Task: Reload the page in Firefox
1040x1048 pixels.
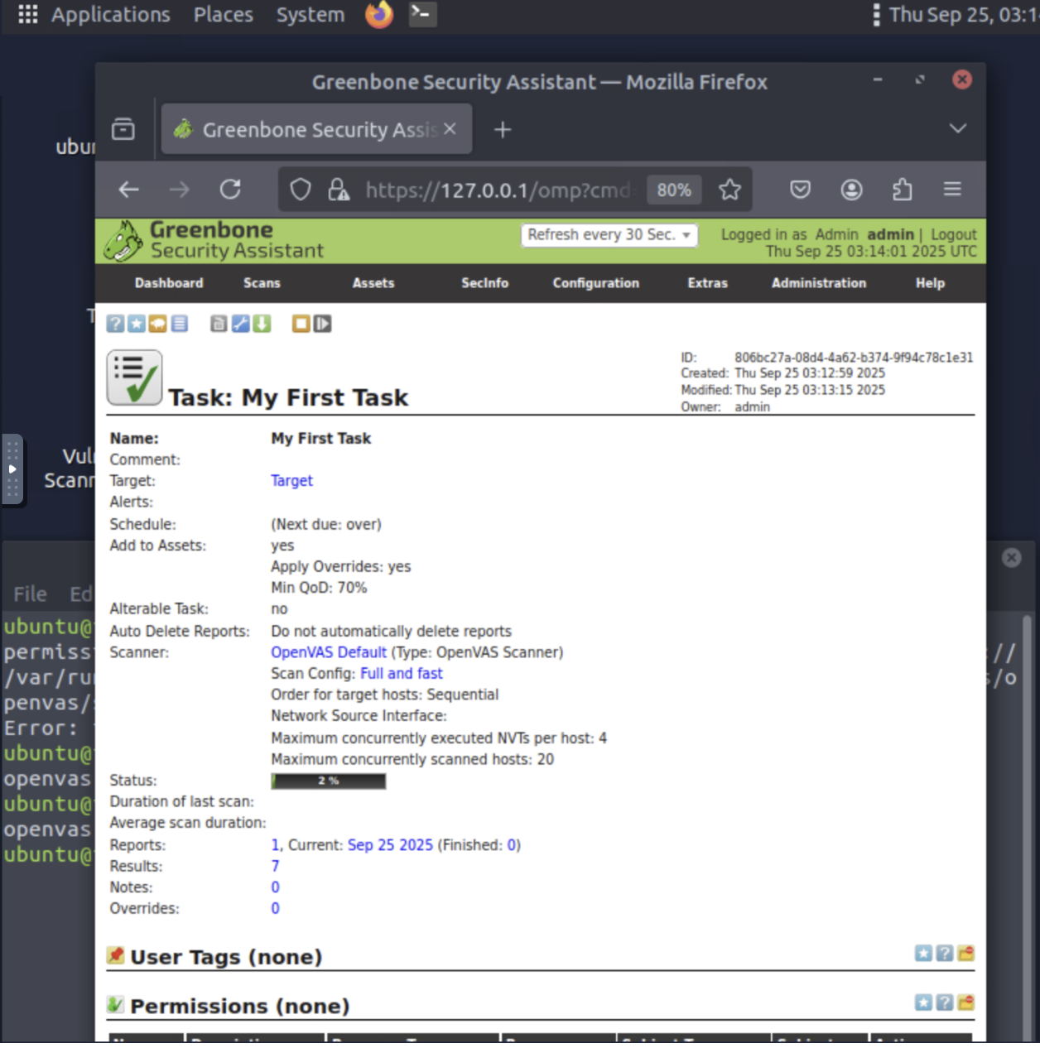Action: coord(230,190)
